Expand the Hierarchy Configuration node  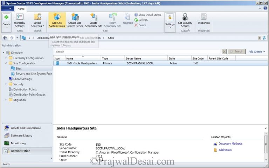click(x=6, y=58)
